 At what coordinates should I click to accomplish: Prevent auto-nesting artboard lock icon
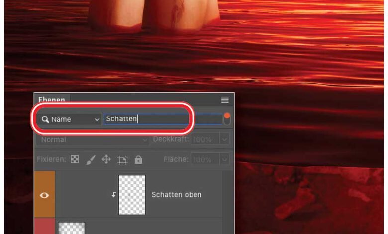coord(122,160)
